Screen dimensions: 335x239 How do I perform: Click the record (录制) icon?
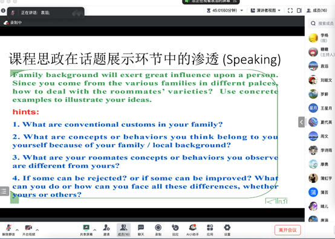click(x=158, y=230)
